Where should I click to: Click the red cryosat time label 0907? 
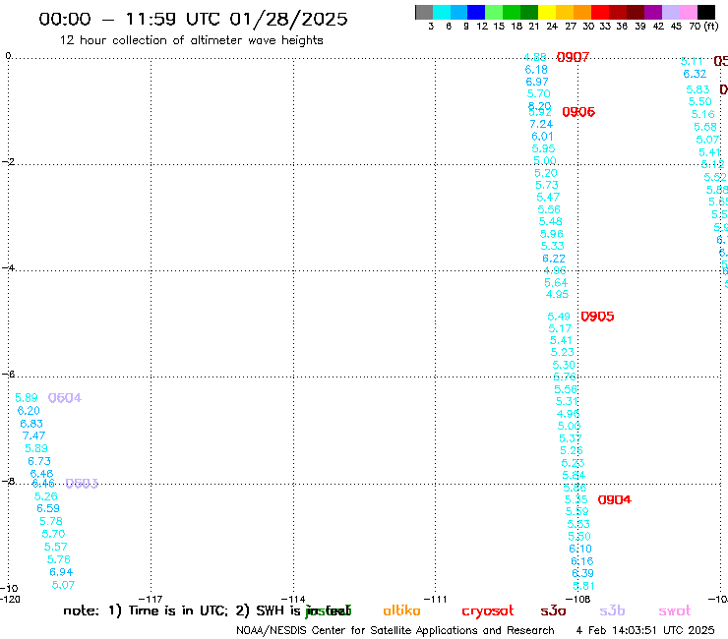[x=573, y=57]
